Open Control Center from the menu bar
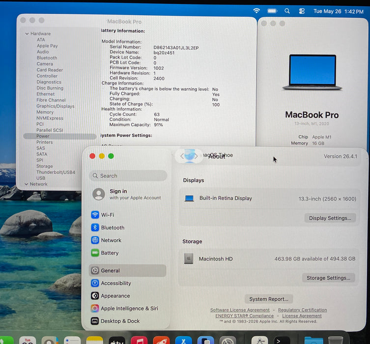 302,11
